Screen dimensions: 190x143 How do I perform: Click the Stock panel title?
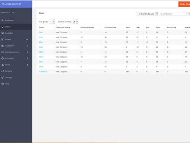(x=41, y=13)
